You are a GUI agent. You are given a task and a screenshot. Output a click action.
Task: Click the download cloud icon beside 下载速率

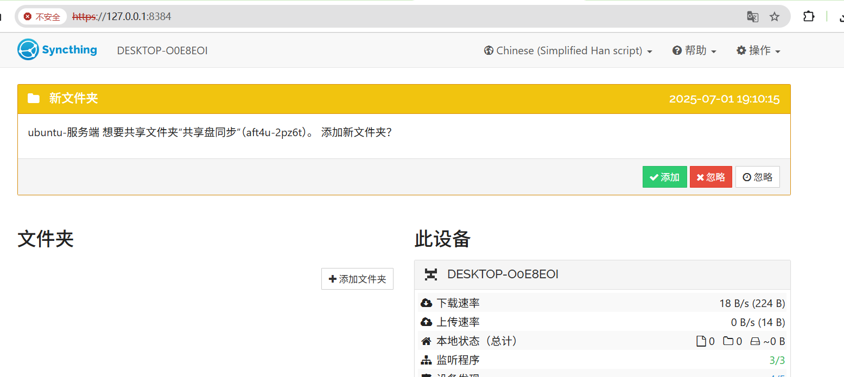pyautogui.click(x=426, y=303)
